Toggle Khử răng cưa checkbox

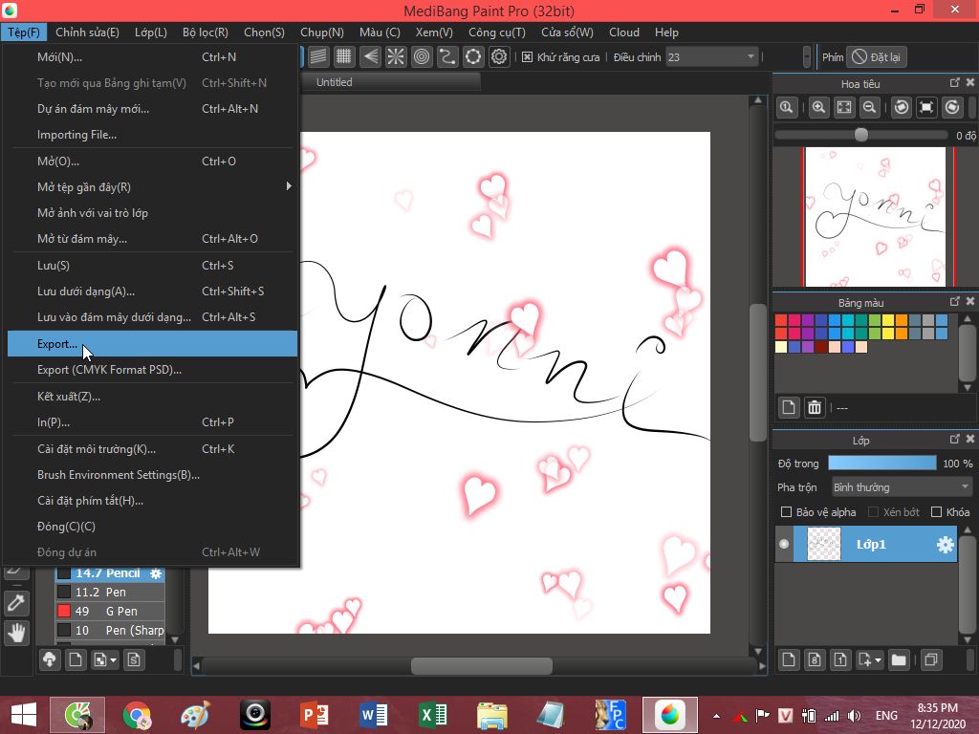coord(527,56)
